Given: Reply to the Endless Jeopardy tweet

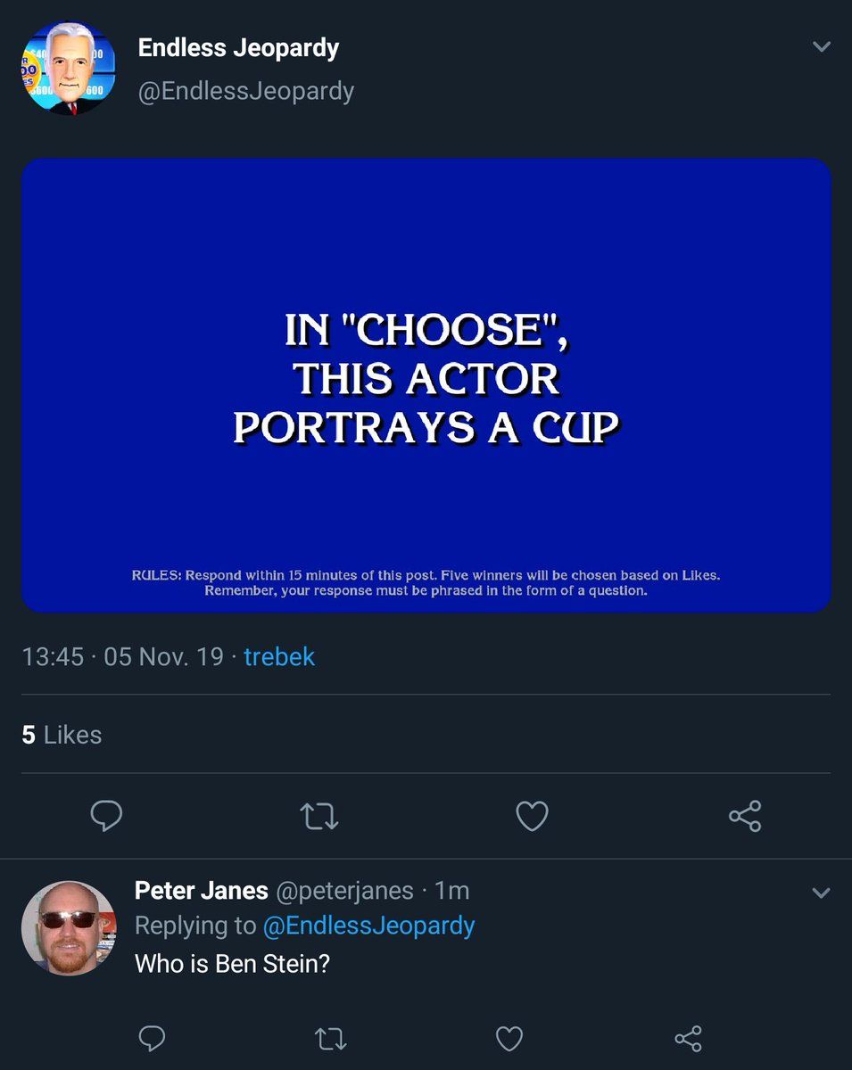Looking at the screenshot, I should [106, 815].
